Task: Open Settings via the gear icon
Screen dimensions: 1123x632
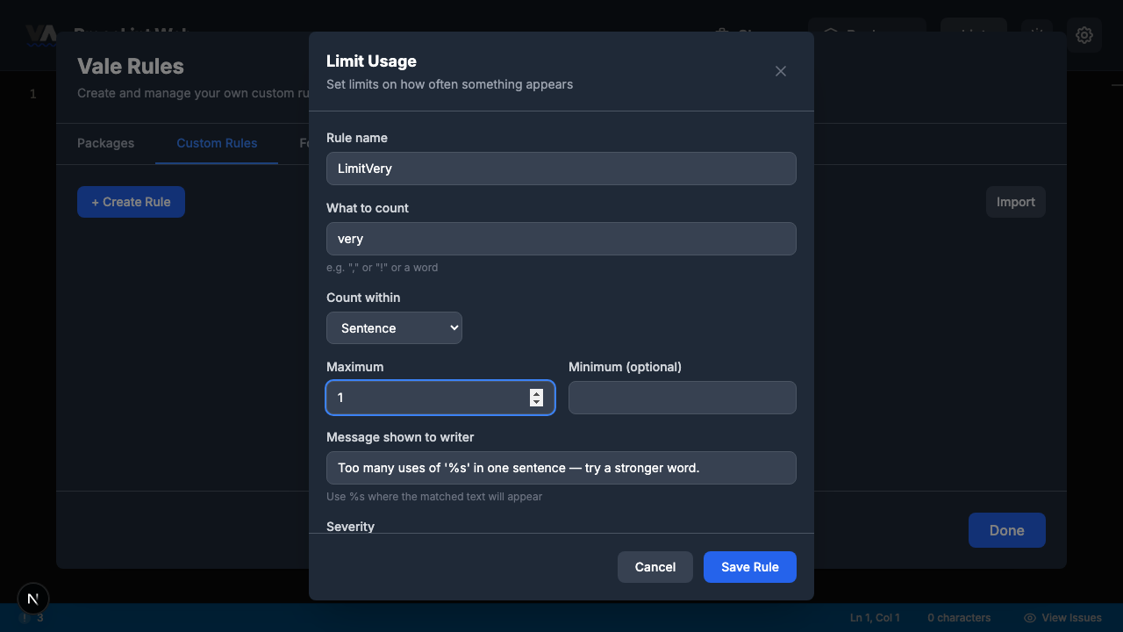Action: tap(1084, 35)
